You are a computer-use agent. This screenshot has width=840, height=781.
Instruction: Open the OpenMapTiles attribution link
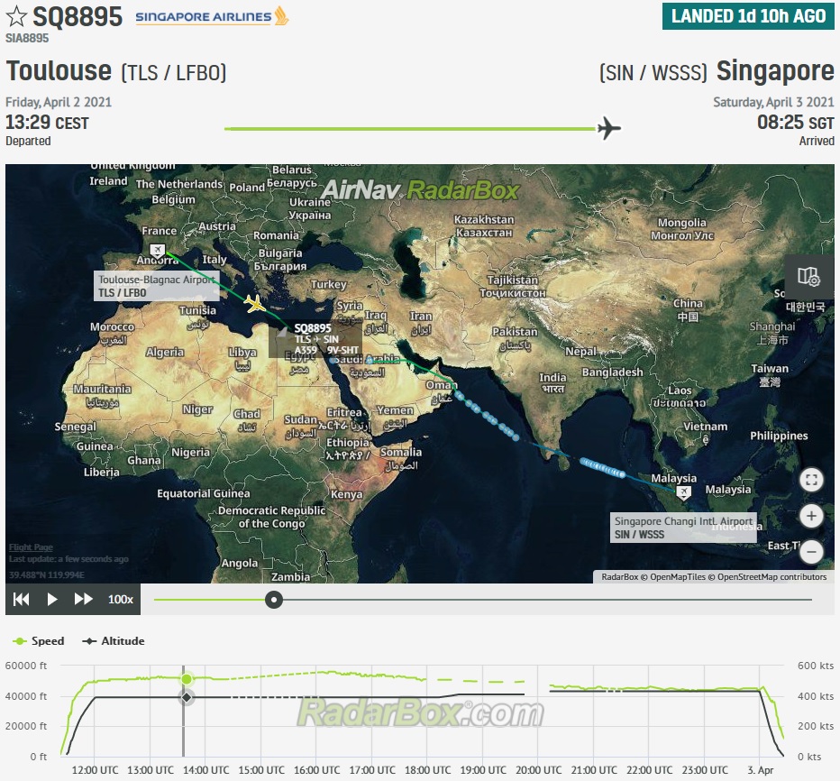678,577
